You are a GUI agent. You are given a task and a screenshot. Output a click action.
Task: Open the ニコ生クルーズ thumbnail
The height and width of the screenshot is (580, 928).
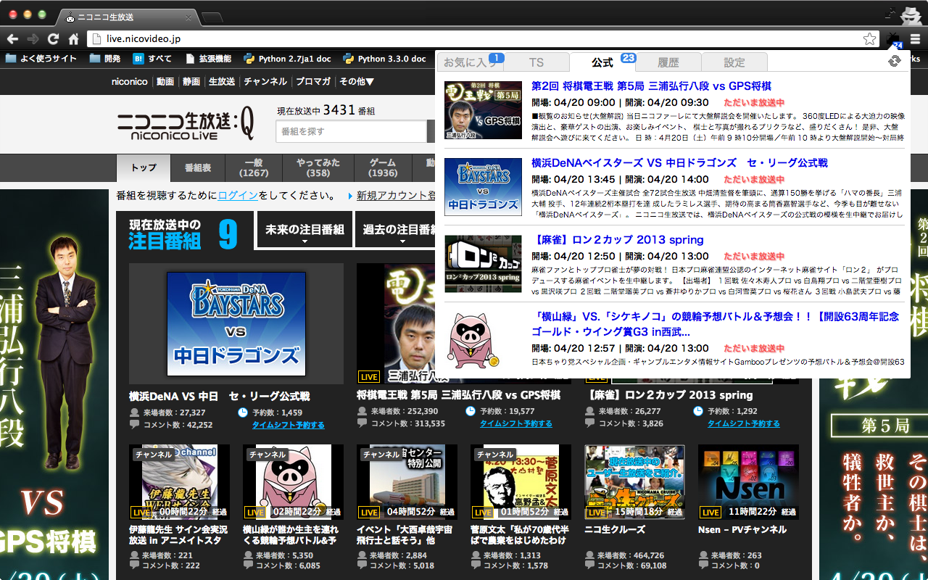634,482
